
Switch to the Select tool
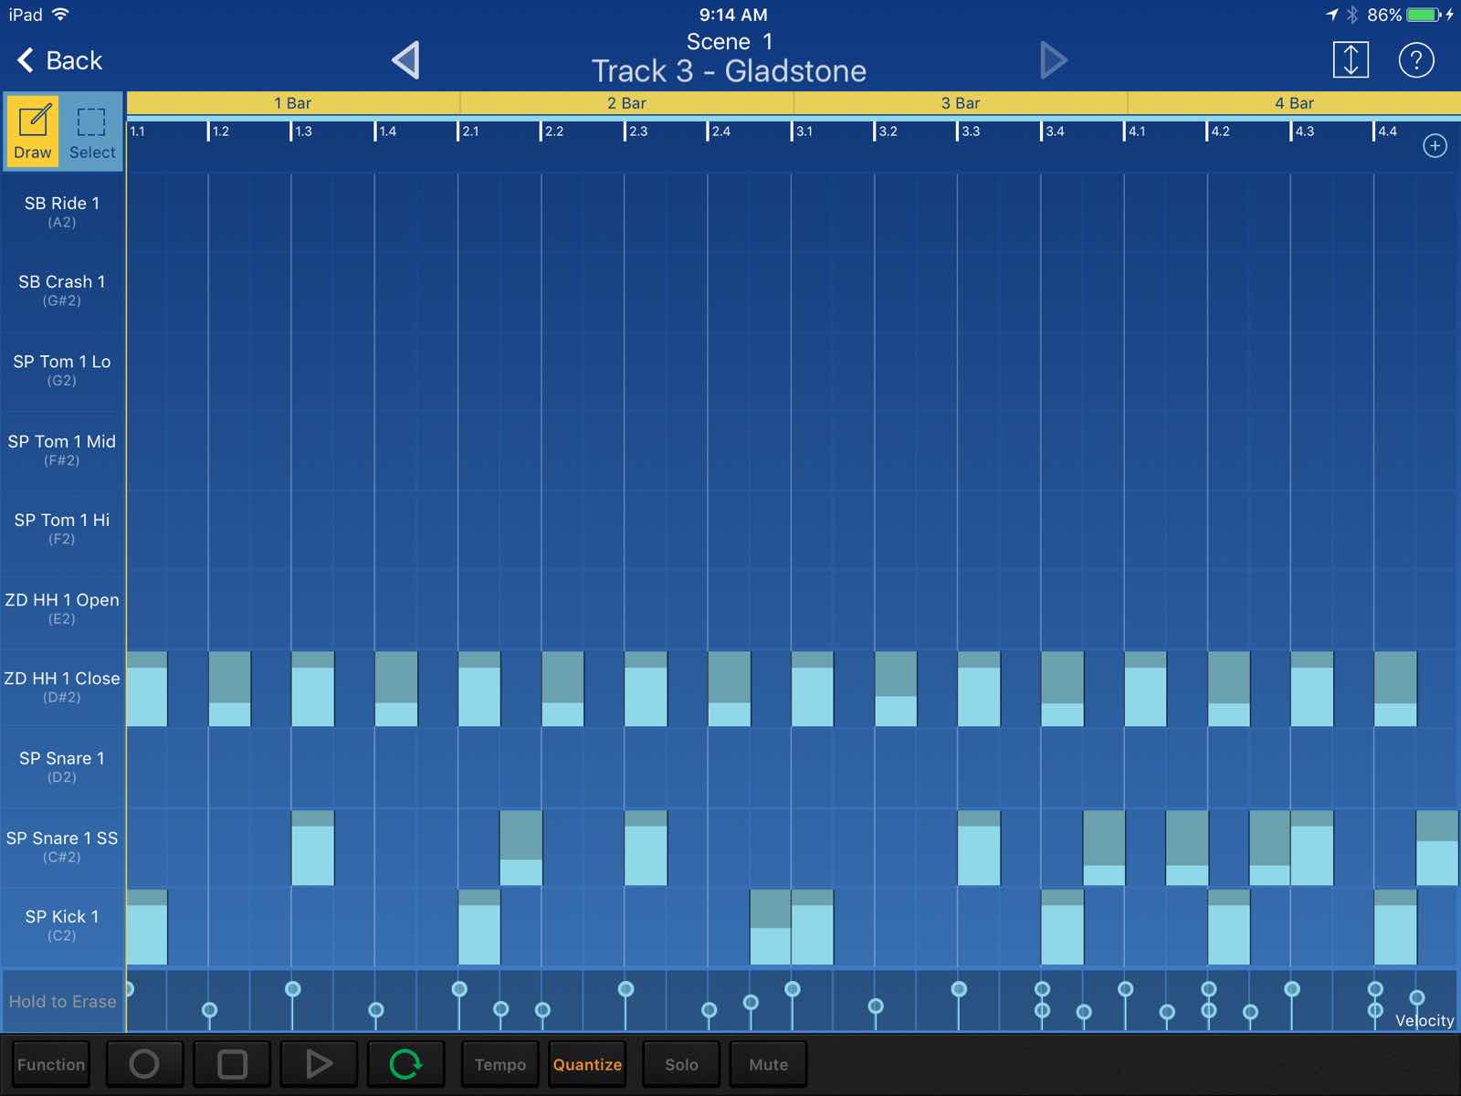click(x=92, y=131)
